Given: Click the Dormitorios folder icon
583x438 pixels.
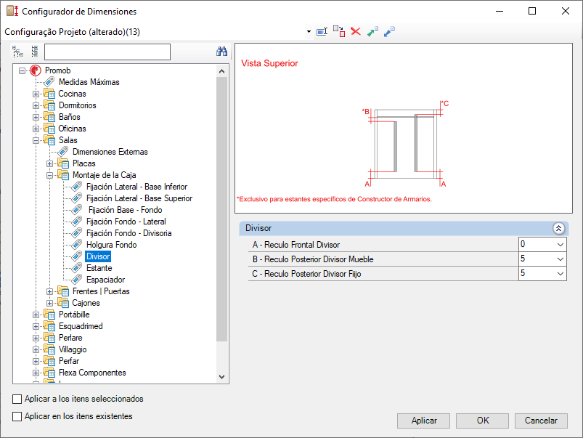Looking at the screenshot, I should coord(49,105).
